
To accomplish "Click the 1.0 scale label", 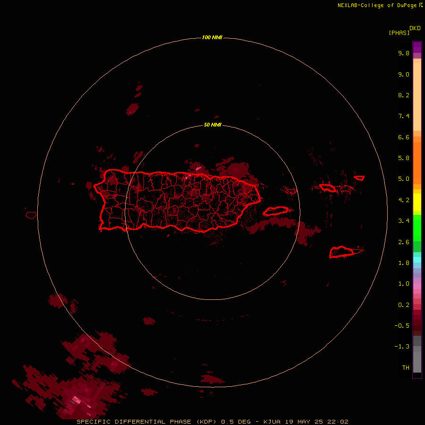I will coord(404,284).
